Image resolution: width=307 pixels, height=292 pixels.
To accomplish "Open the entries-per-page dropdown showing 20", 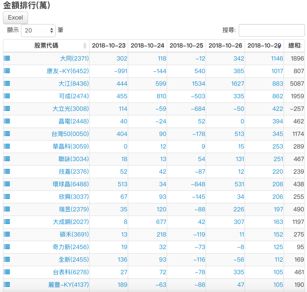I will 38,30.
